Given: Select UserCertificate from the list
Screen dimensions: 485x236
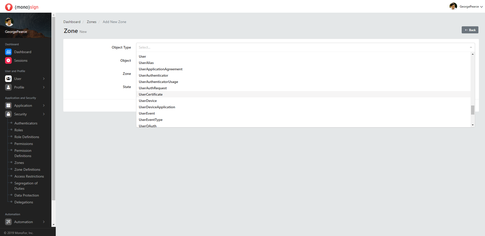Looking at the screenshot, I should [x=151, y=94].
